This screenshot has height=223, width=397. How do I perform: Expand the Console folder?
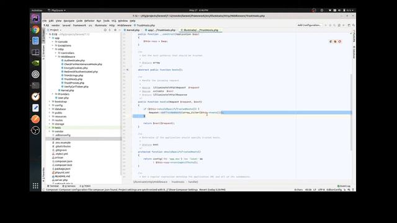53,42
